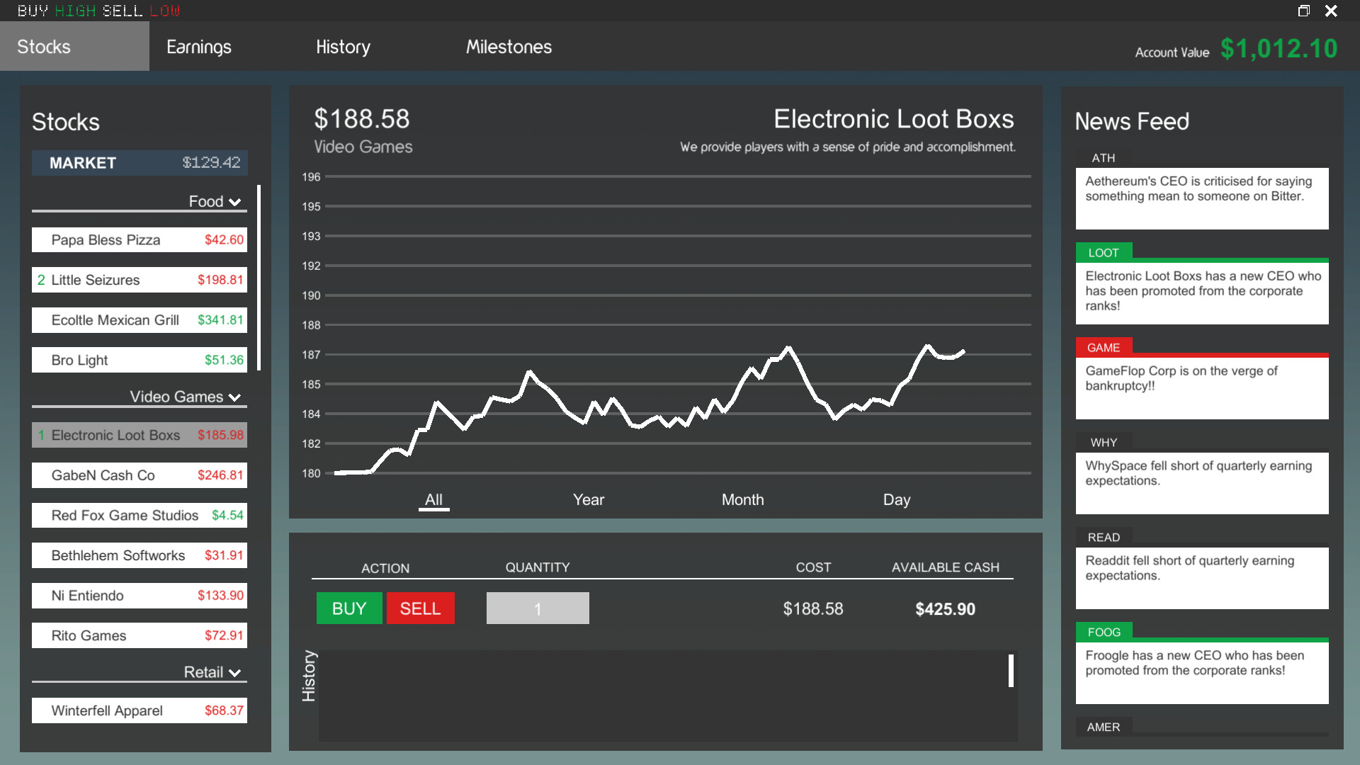Show the Day chart range
1360x765 pixels.
click(x=896, y=500)
